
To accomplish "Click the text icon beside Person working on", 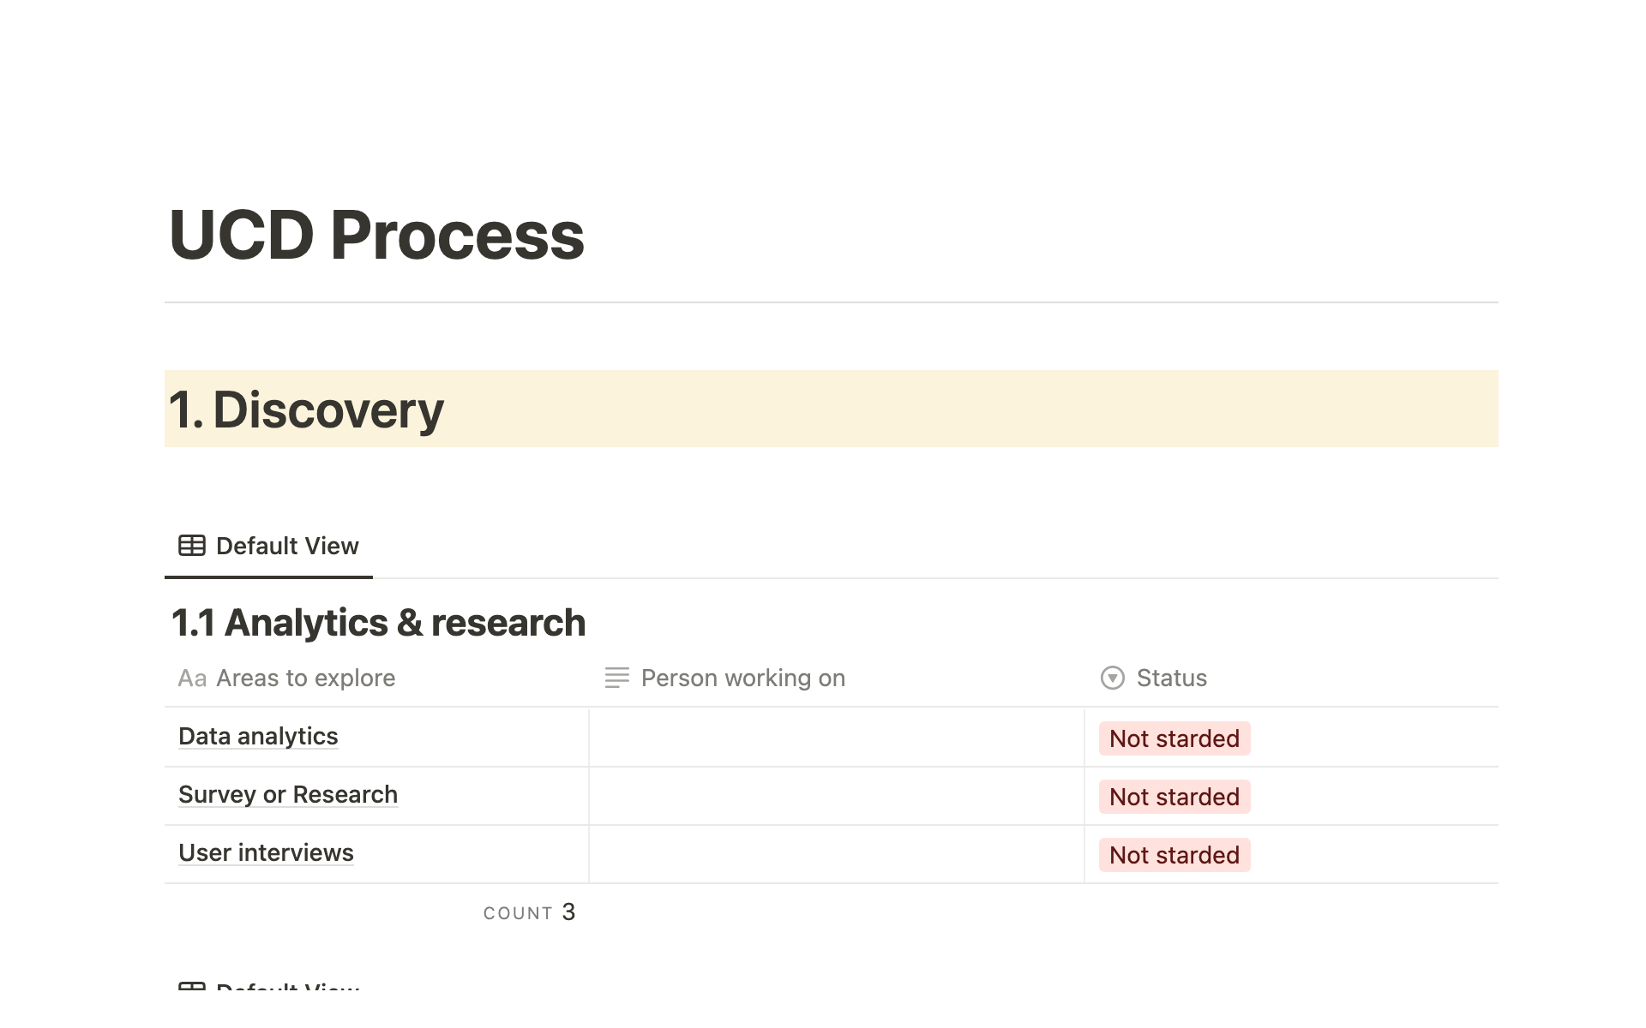I will point(616,678).
